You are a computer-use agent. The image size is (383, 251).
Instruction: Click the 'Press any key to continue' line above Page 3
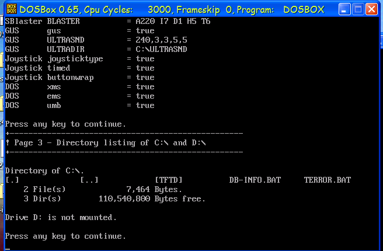[x=65, y=124]
